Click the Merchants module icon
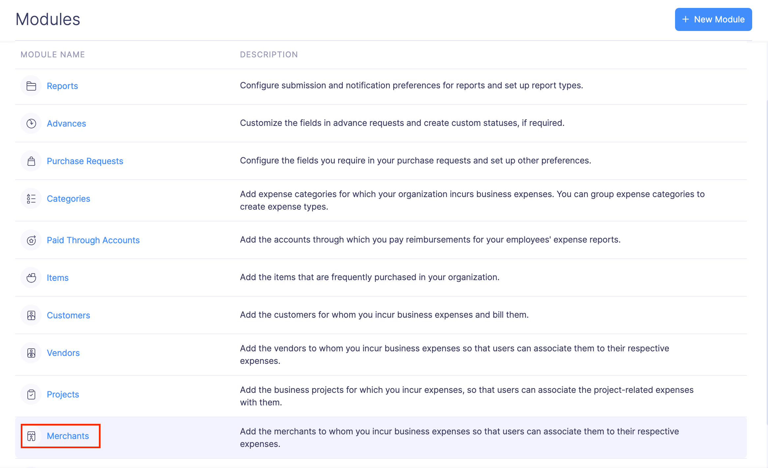Screen dimensions: 768x468 coord(31,436)
